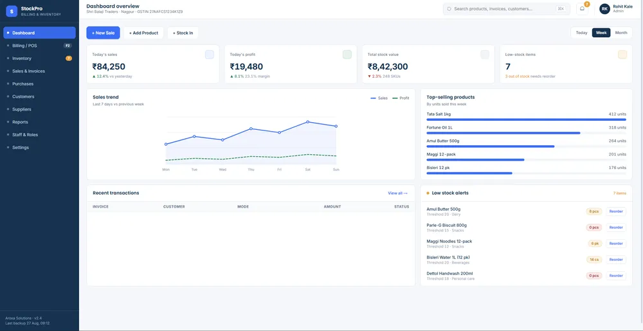Select the Week period tab
Viewport: 643px width, 331px height.
tap(601, 33)
